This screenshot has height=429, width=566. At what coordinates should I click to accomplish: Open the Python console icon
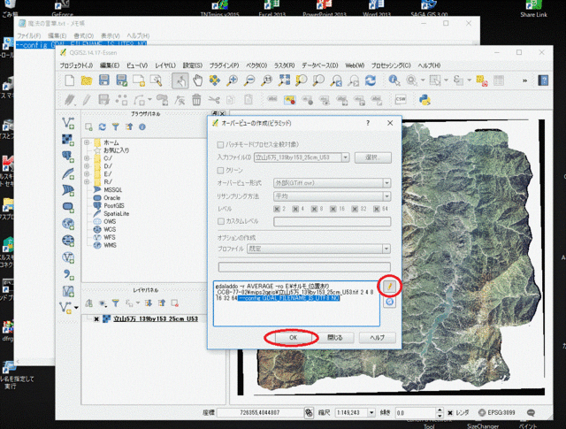click(424, 99)
